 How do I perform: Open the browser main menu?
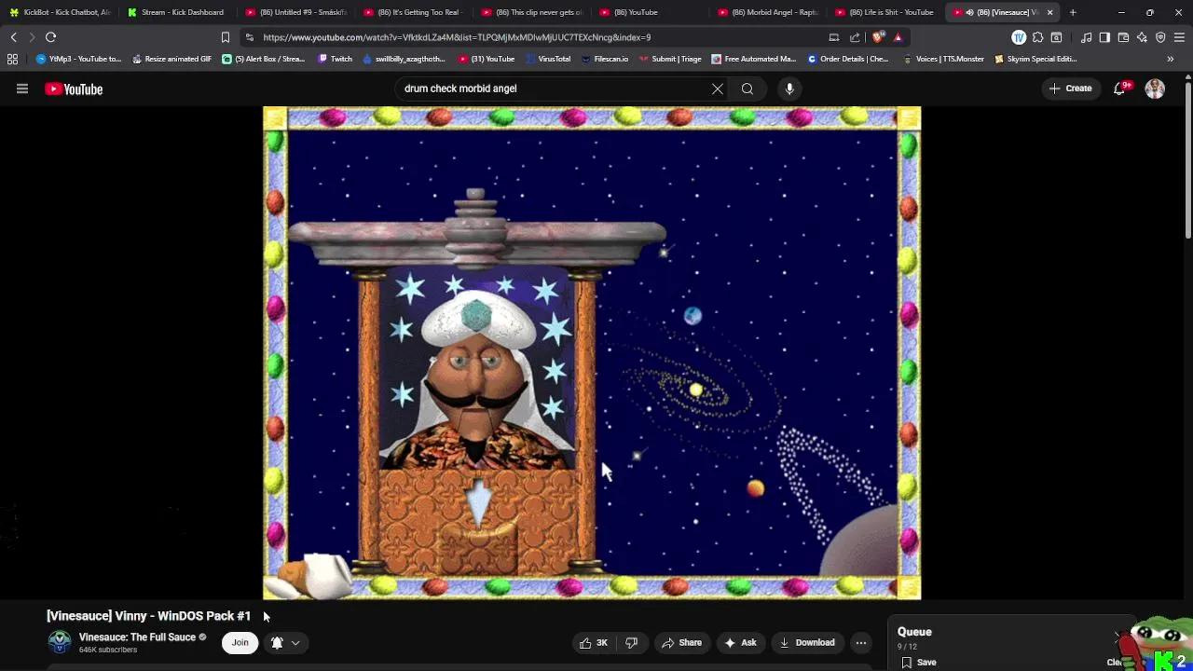pos(1180,37)
